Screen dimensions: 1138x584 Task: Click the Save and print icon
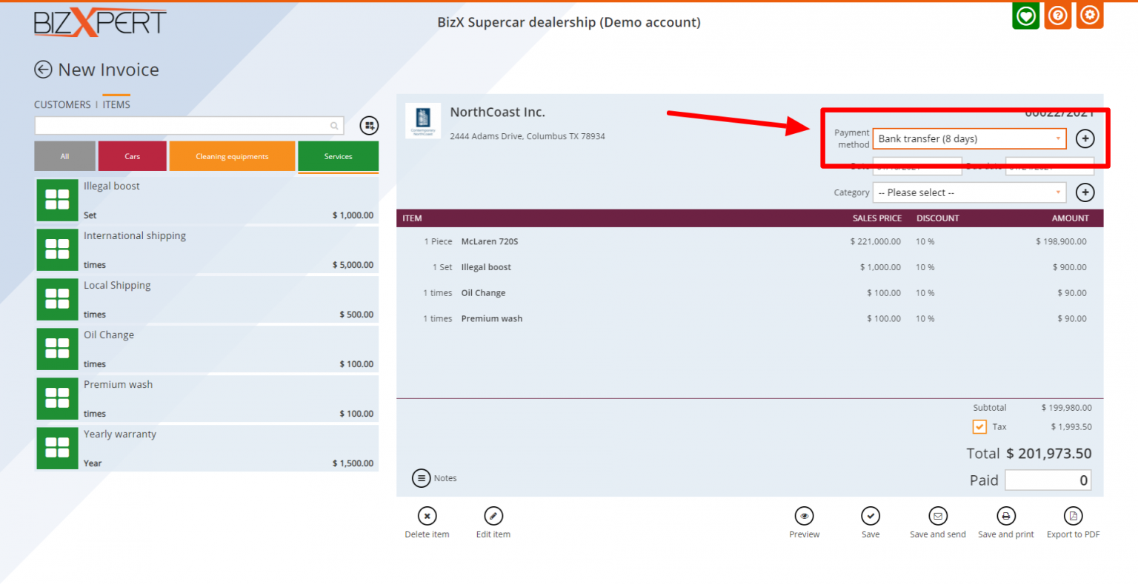(1005, 516)
